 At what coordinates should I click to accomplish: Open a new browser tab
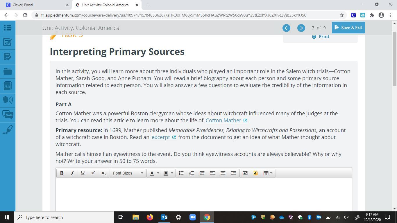click(x=148, y=5)
